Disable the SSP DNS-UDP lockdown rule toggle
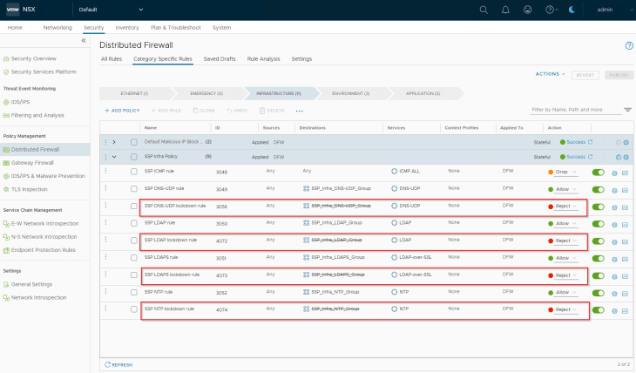 599,207
